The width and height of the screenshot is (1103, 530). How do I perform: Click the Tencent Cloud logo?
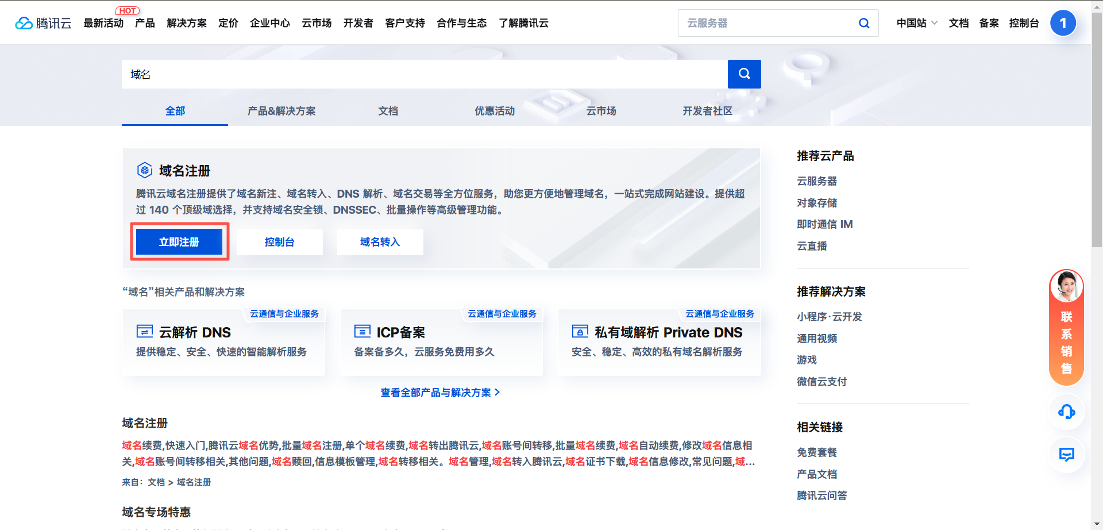[x=43, y=23]
